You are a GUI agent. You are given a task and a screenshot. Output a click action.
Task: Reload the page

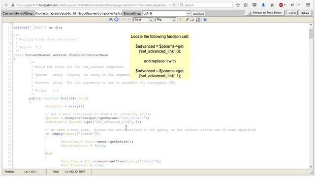(x=174, y=5)
